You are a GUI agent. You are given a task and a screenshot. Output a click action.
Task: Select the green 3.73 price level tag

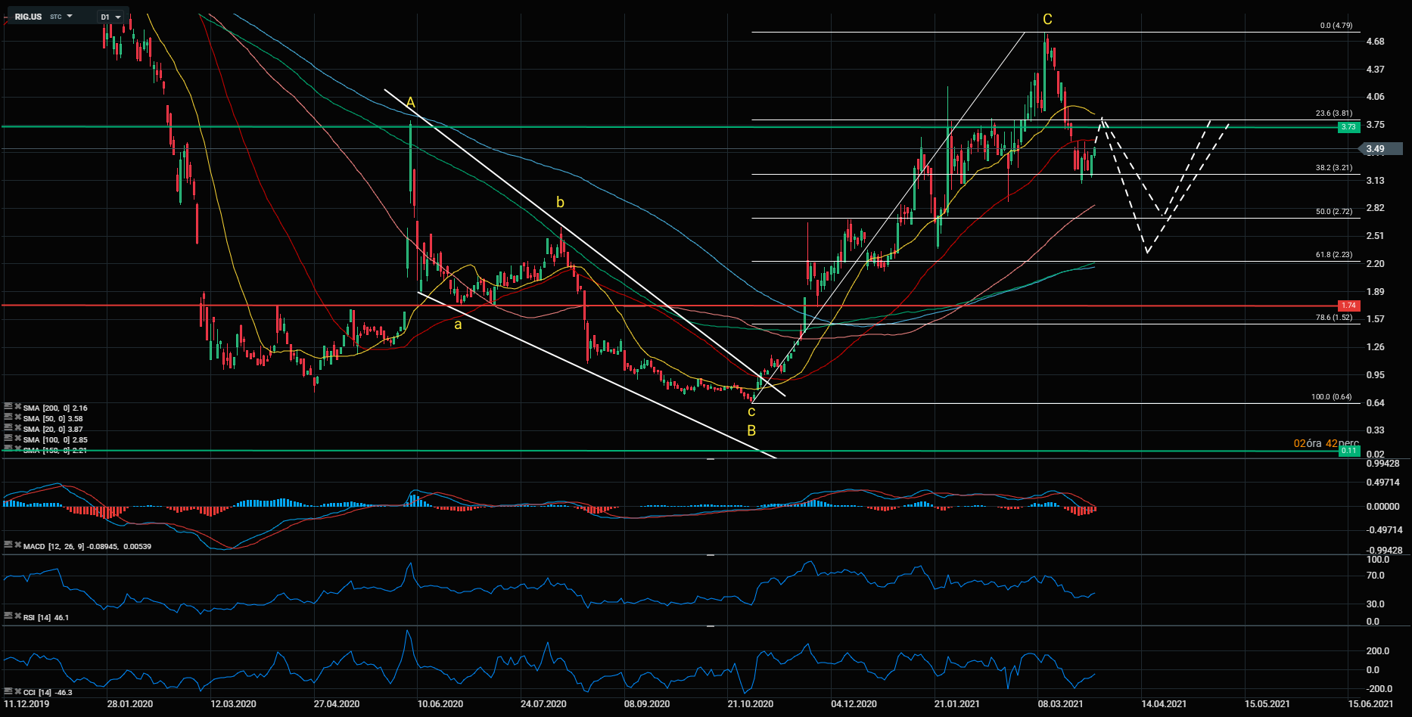1348,127
